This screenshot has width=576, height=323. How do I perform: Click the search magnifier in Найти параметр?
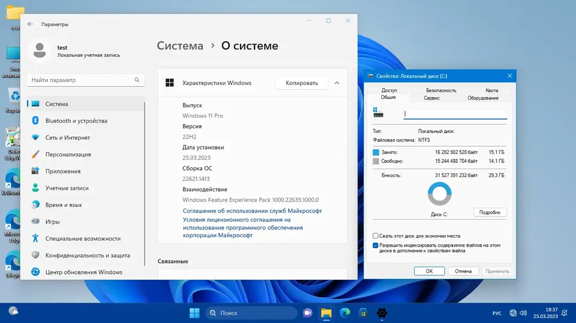[137, 80]
